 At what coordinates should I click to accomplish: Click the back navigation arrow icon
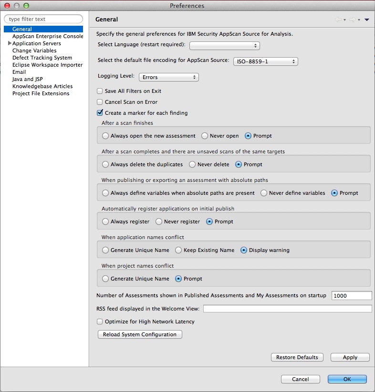click(x=338, y=20)
